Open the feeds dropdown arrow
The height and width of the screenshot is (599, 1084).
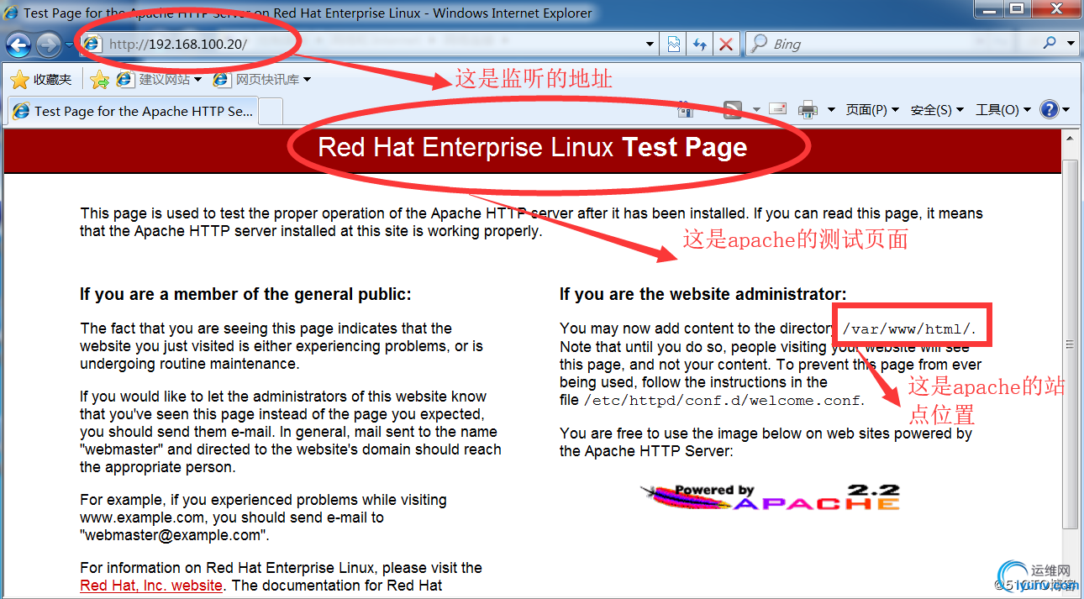click(x=756, y=110)
